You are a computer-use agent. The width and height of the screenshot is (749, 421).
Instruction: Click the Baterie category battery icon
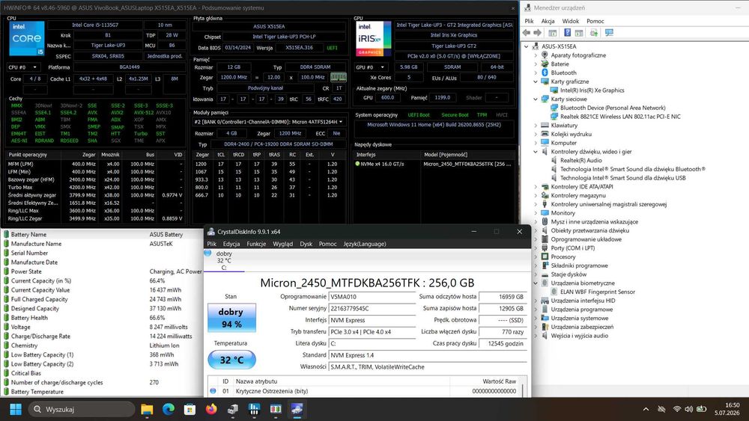pyautogui.click(x=545, y=64)
